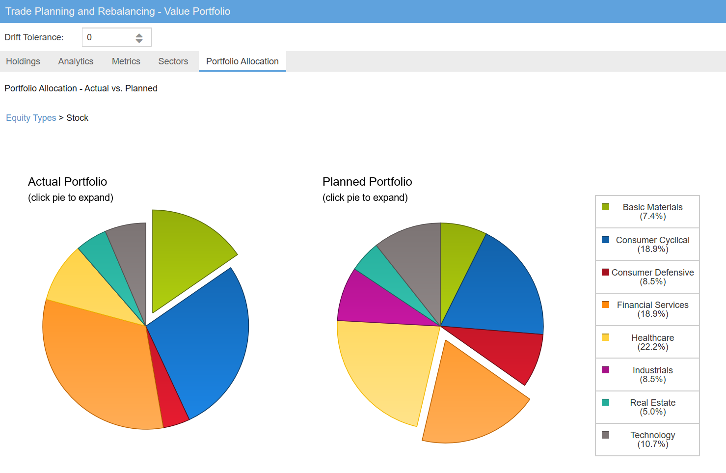Click the Real Estate teal legend swatch
Image resolution: width=726 pixels, height=473 pixels.
coord(606,402)
